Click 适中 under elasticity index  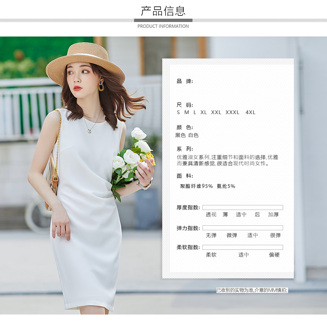click(252, 235)
